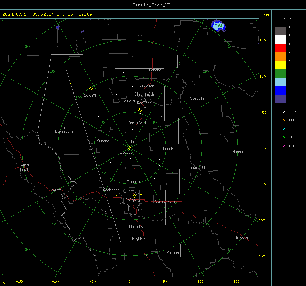Click the Brooks town label
The width and height of the screenshot is (306, 286).
click(x=242, y=238)
